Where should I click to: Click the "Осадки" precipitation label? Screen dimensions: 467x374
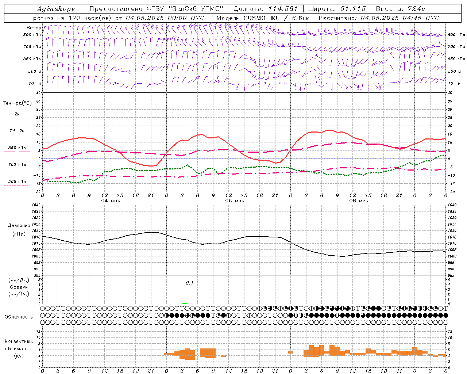(19, 287)
